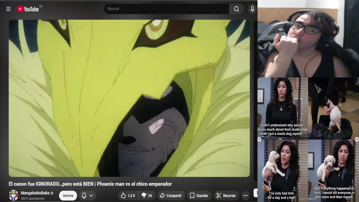Image resolution: width=359 pixels, height=202 pixels.
Task: Expand the notification bell dropdown
Action: 87,196
